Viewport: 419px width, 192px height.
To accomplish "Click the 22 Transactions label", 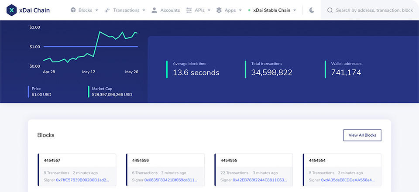I will click(234, 173).
